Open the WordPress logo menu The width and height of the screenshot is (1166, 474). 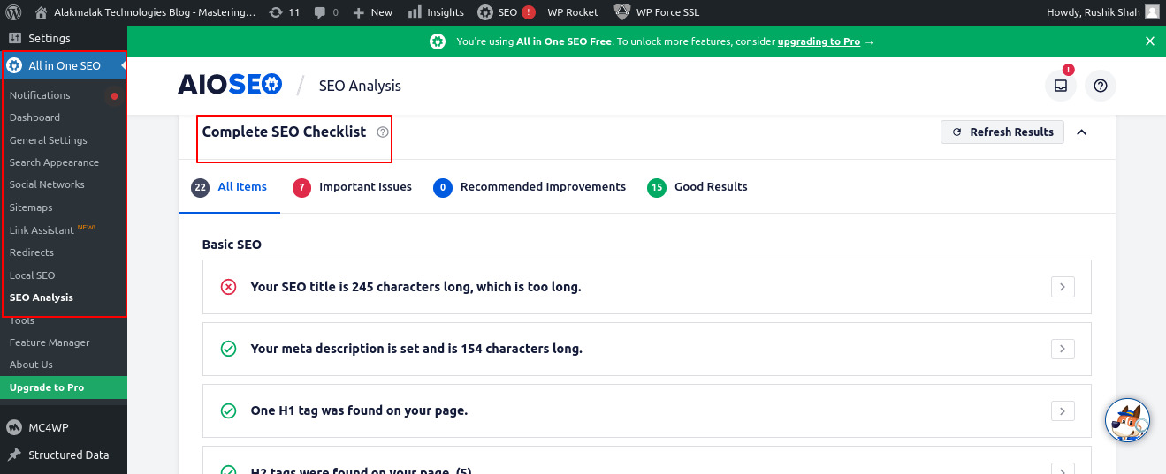pos(13,12)
